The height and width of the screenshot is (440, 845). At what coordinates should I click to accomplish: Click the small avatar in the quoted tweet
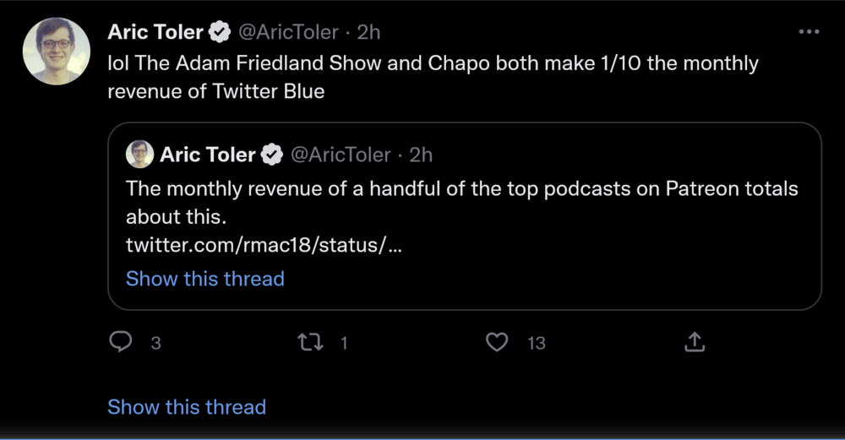(x=139, y=155)
